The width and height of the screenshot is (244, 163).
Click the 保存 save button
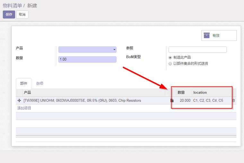pyautogui.click(x=9, y=14)
